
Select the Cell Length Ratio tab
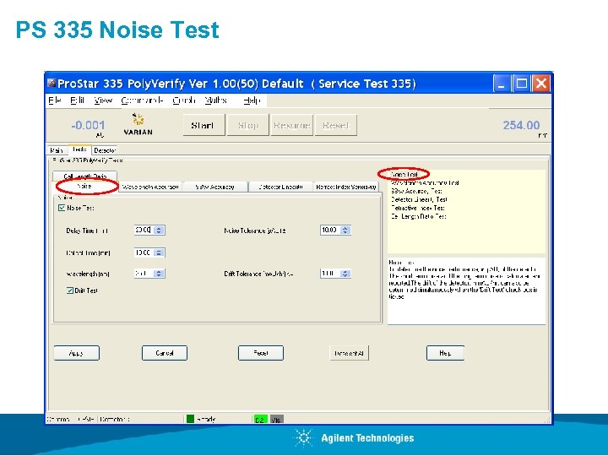[x=85, y=176]
